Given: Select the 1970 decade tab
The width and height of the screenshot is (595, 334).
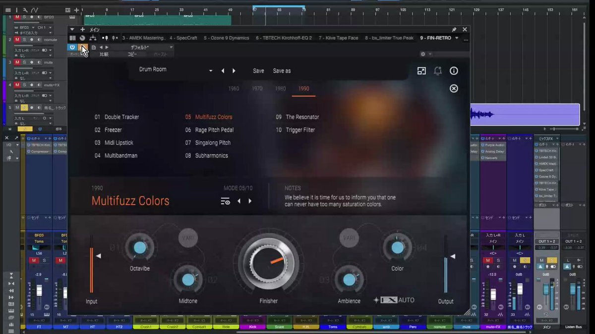Looking at the screenshot, I should point(257,89).
